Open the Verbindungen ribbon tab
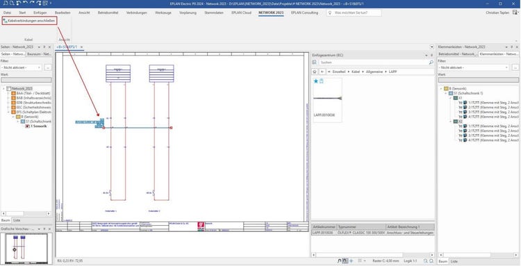Image resolution: width=521 pixels, height=266 pixels. (137, 13)
